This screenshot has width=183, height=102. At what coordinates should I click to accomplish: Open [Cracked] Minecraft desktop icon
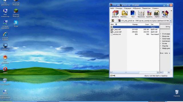(x=16, y=3)
